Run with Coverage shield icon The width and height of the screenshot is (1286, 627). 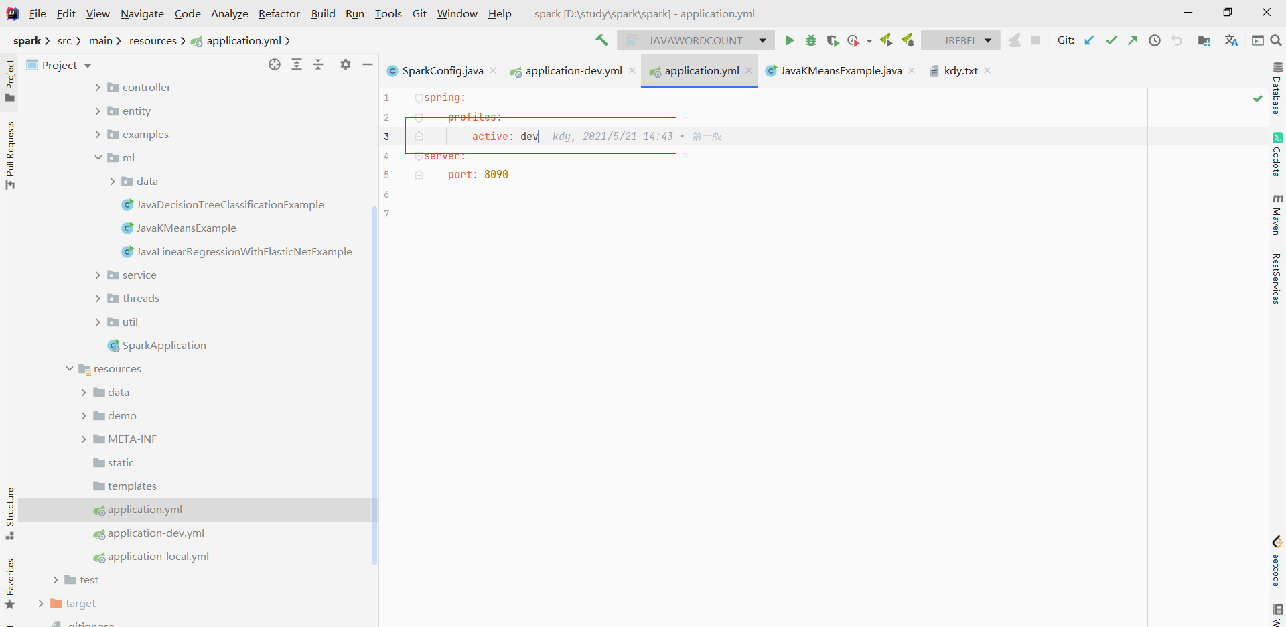tap(833, 40)
